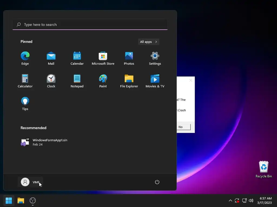
Task: Click No in the background dialog
Action: pyautogui.click(x=183, y=127)
